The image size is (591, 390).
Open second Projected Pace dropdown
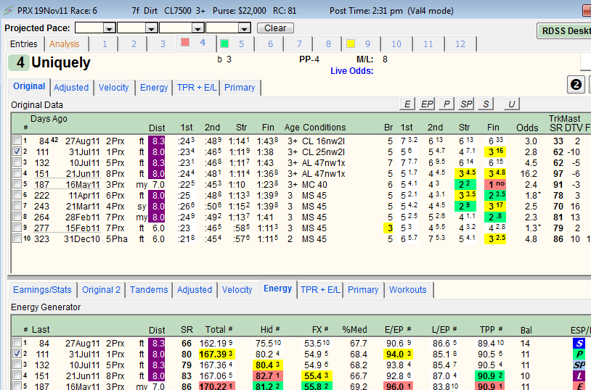click(x=152, y=28)
